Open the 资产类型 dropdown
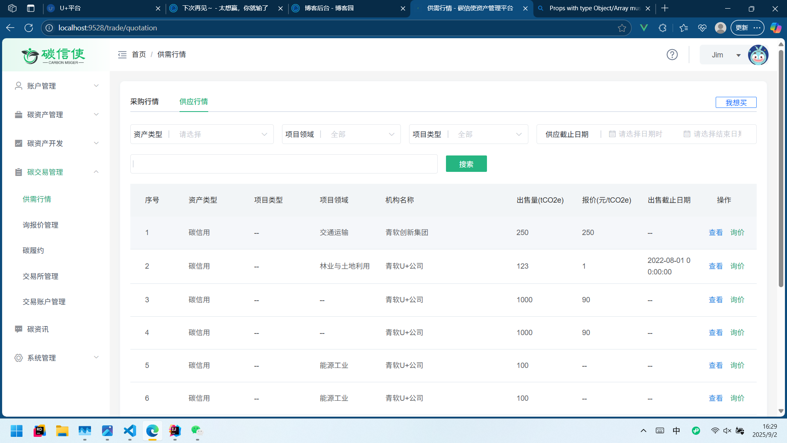 221,134
